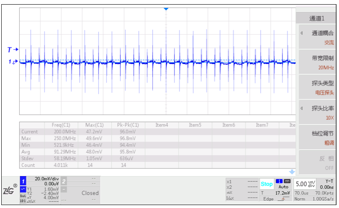Select the 探头类型 电压探头 option
This screenshot has height=208, width=339.
point(317,88)
